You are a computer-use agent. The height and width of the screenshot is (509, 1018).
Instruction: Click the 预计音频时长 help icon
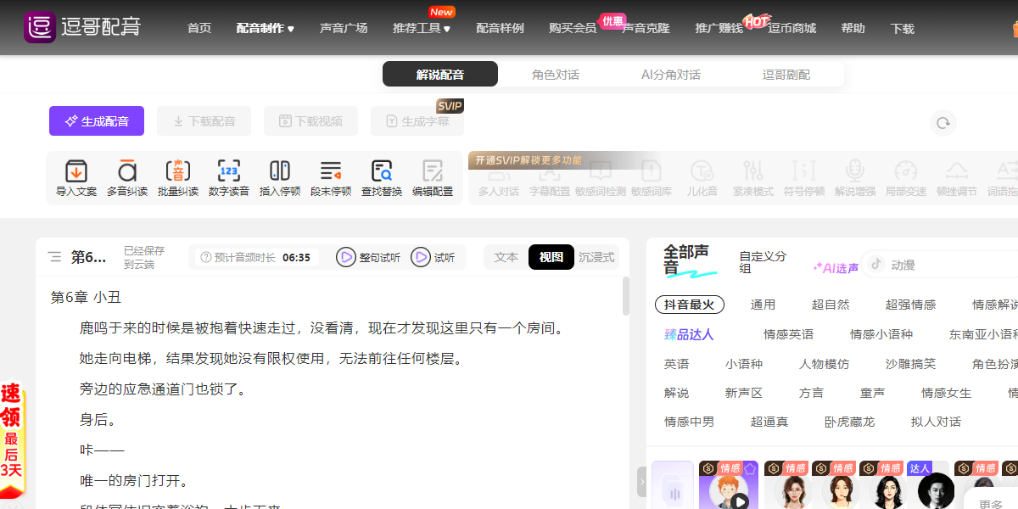206,257
